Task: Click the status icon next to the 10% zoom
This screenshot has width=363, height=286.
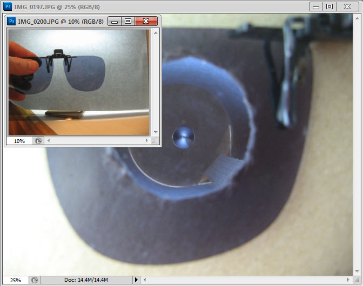Action: coord(38,141)
